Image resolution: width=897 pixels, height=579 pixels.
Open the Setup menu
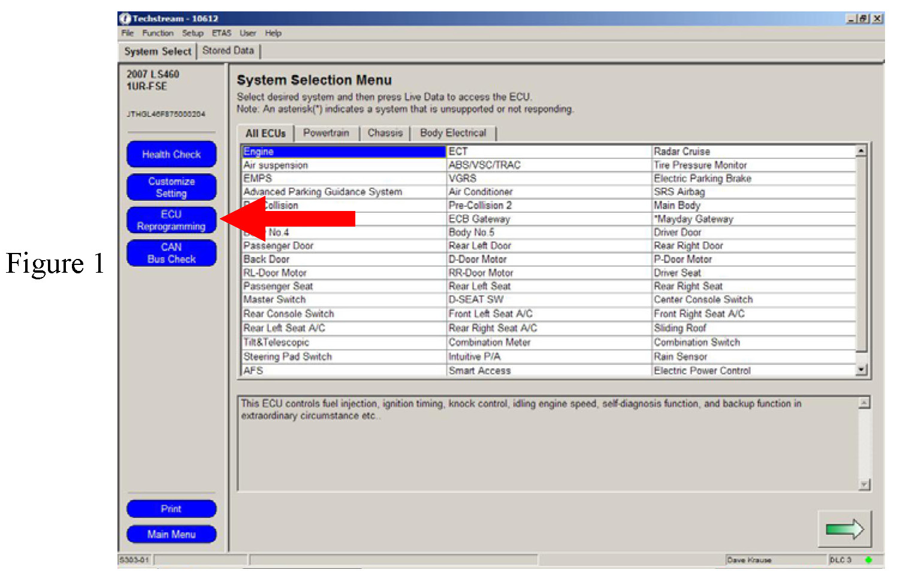(192, 34)
